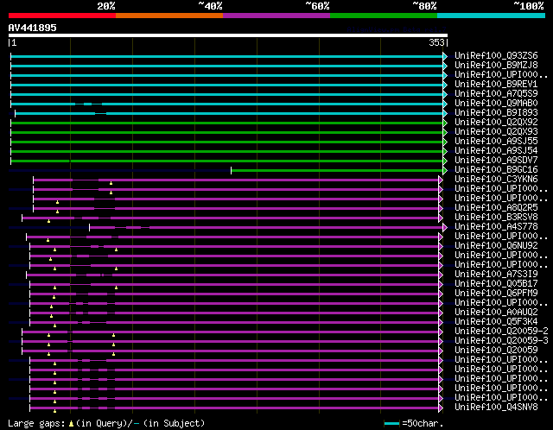
Task: Click the yellow gap marker under Q6PFM9 bar
Action: tap(54, 298)
